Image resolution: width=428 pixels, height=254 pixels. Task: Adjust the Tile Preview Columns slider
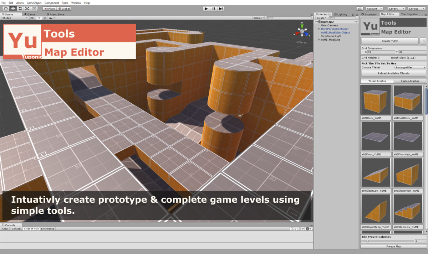(388, 241)
